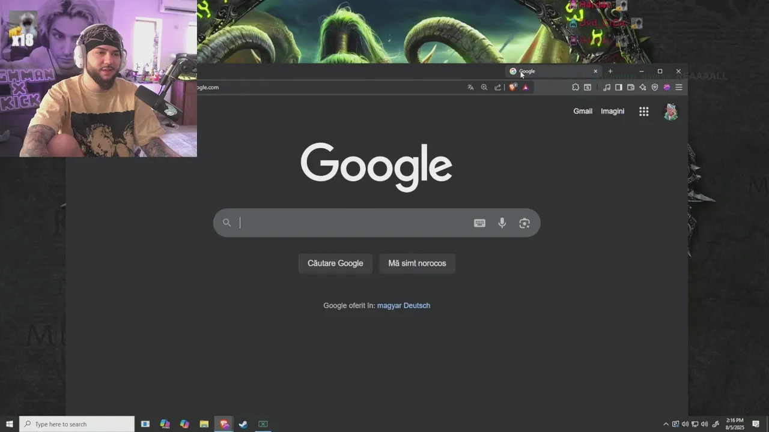The width and height of the screenshot is (769, 432).
Task: Open Steam from the taskbar
Action: tap(243, 424)
